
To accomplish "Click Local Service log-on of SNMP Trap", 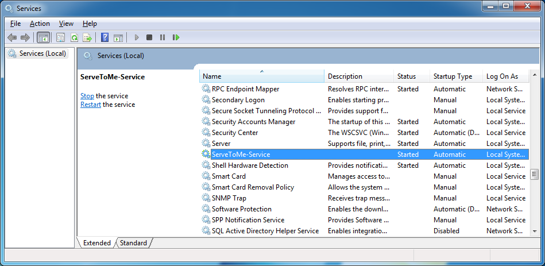I will pyautogui.click(x=506, y=198).
